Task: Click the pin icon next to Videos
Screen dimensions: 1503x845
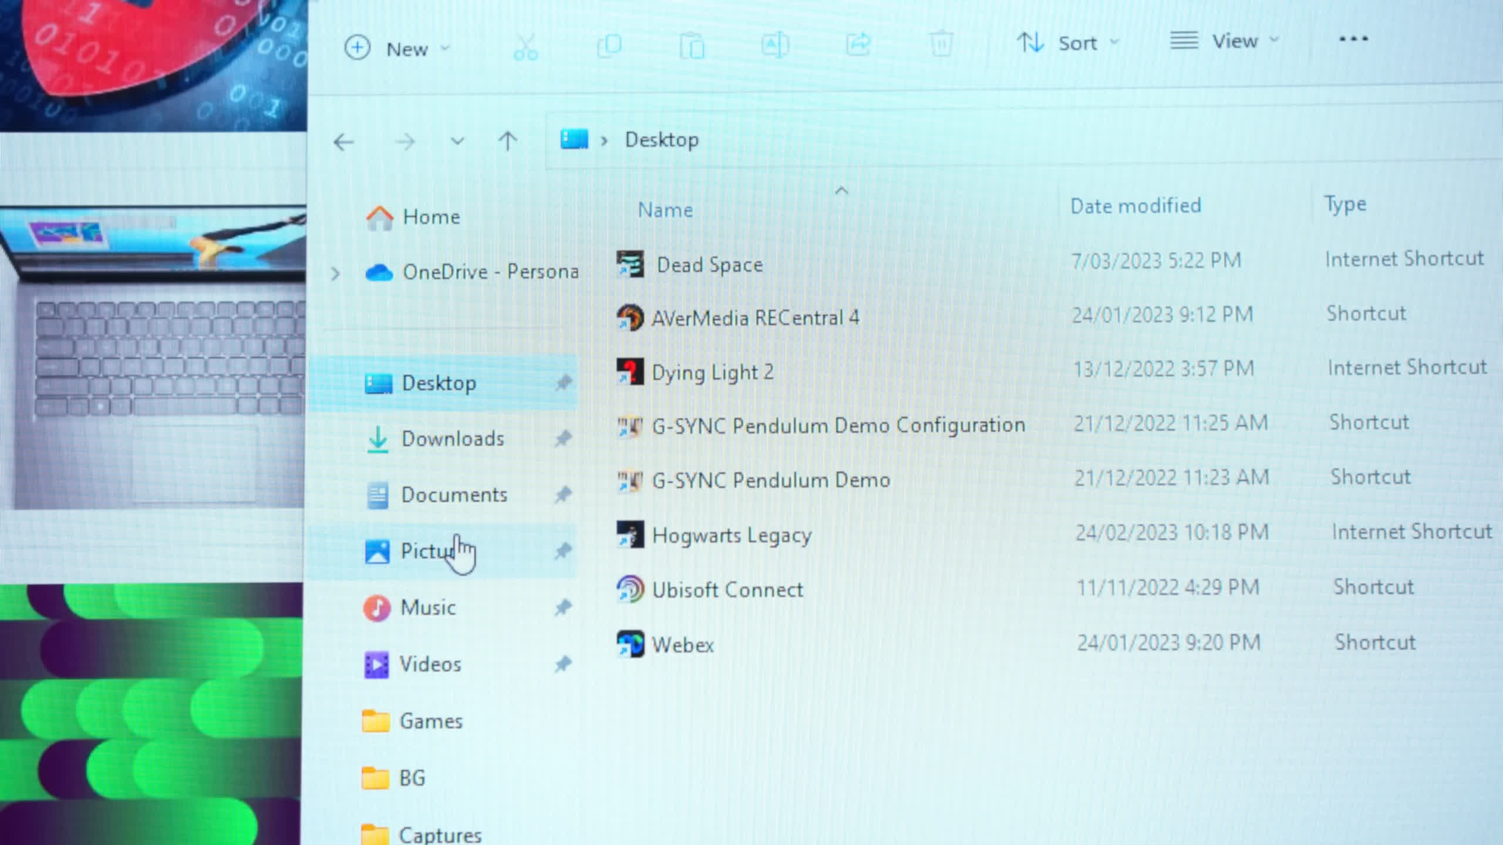Action: (563, 664)
